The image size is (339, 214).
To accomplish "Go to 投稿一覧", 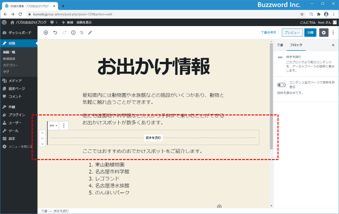I will (x=9, y=52).
